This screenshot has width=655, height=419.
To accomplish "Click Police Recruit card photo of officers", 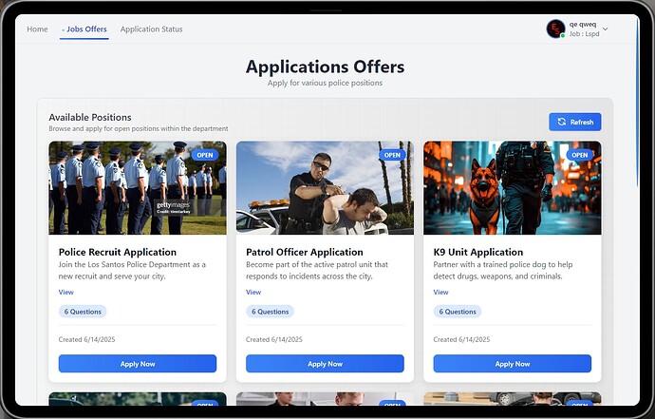I will coord(138,188).
